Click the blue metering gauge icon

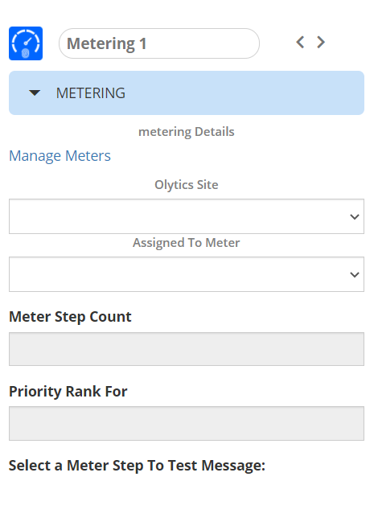[26, 43]
